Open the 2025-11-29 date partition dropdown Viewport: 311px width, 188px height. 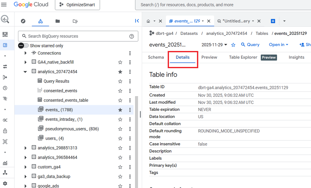pyautogui.click(x=214, y=45)
